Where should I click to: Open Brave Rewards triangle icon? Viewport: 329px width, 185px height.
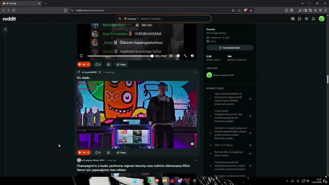tap(251, 10)
